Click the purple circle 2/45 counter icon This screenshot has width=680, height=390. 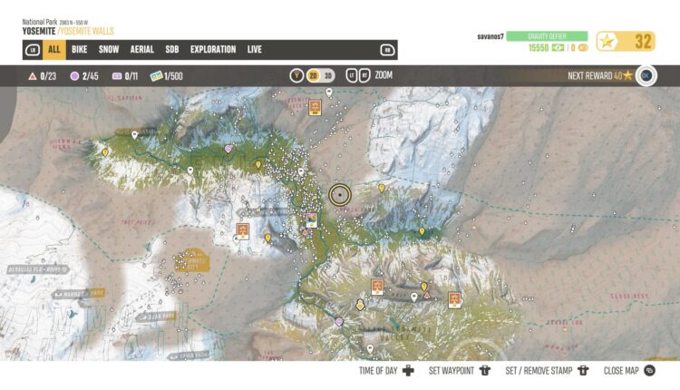[74, 76]
